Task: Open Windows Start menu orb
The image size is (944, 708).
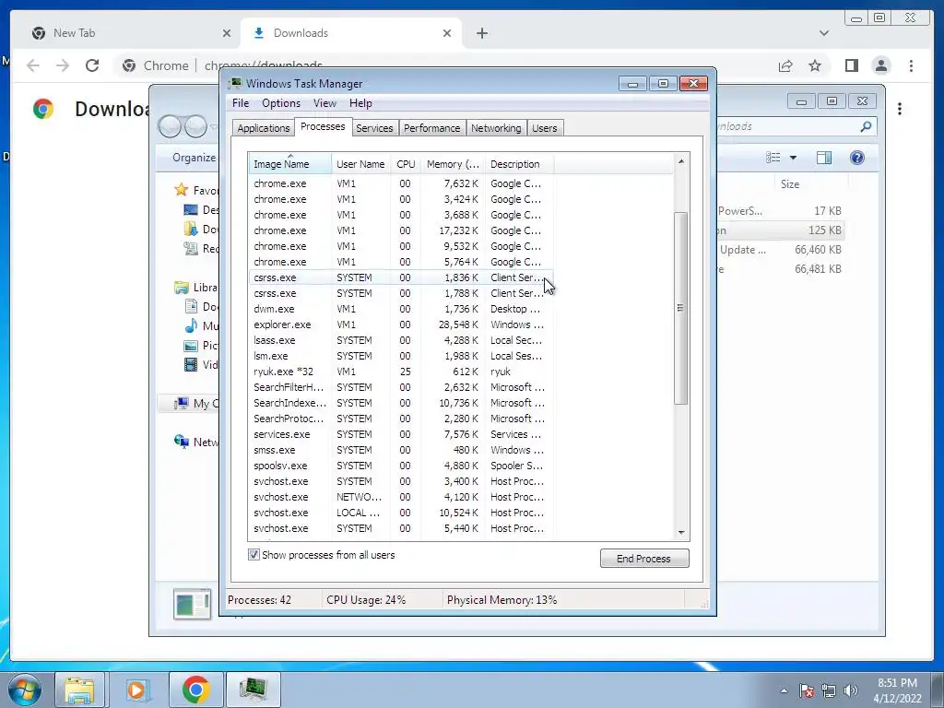Action: 25,690
